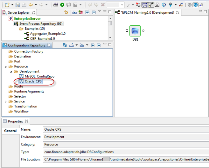
Task: Click the Configuration Repository import icon
Action: point(82,45)
